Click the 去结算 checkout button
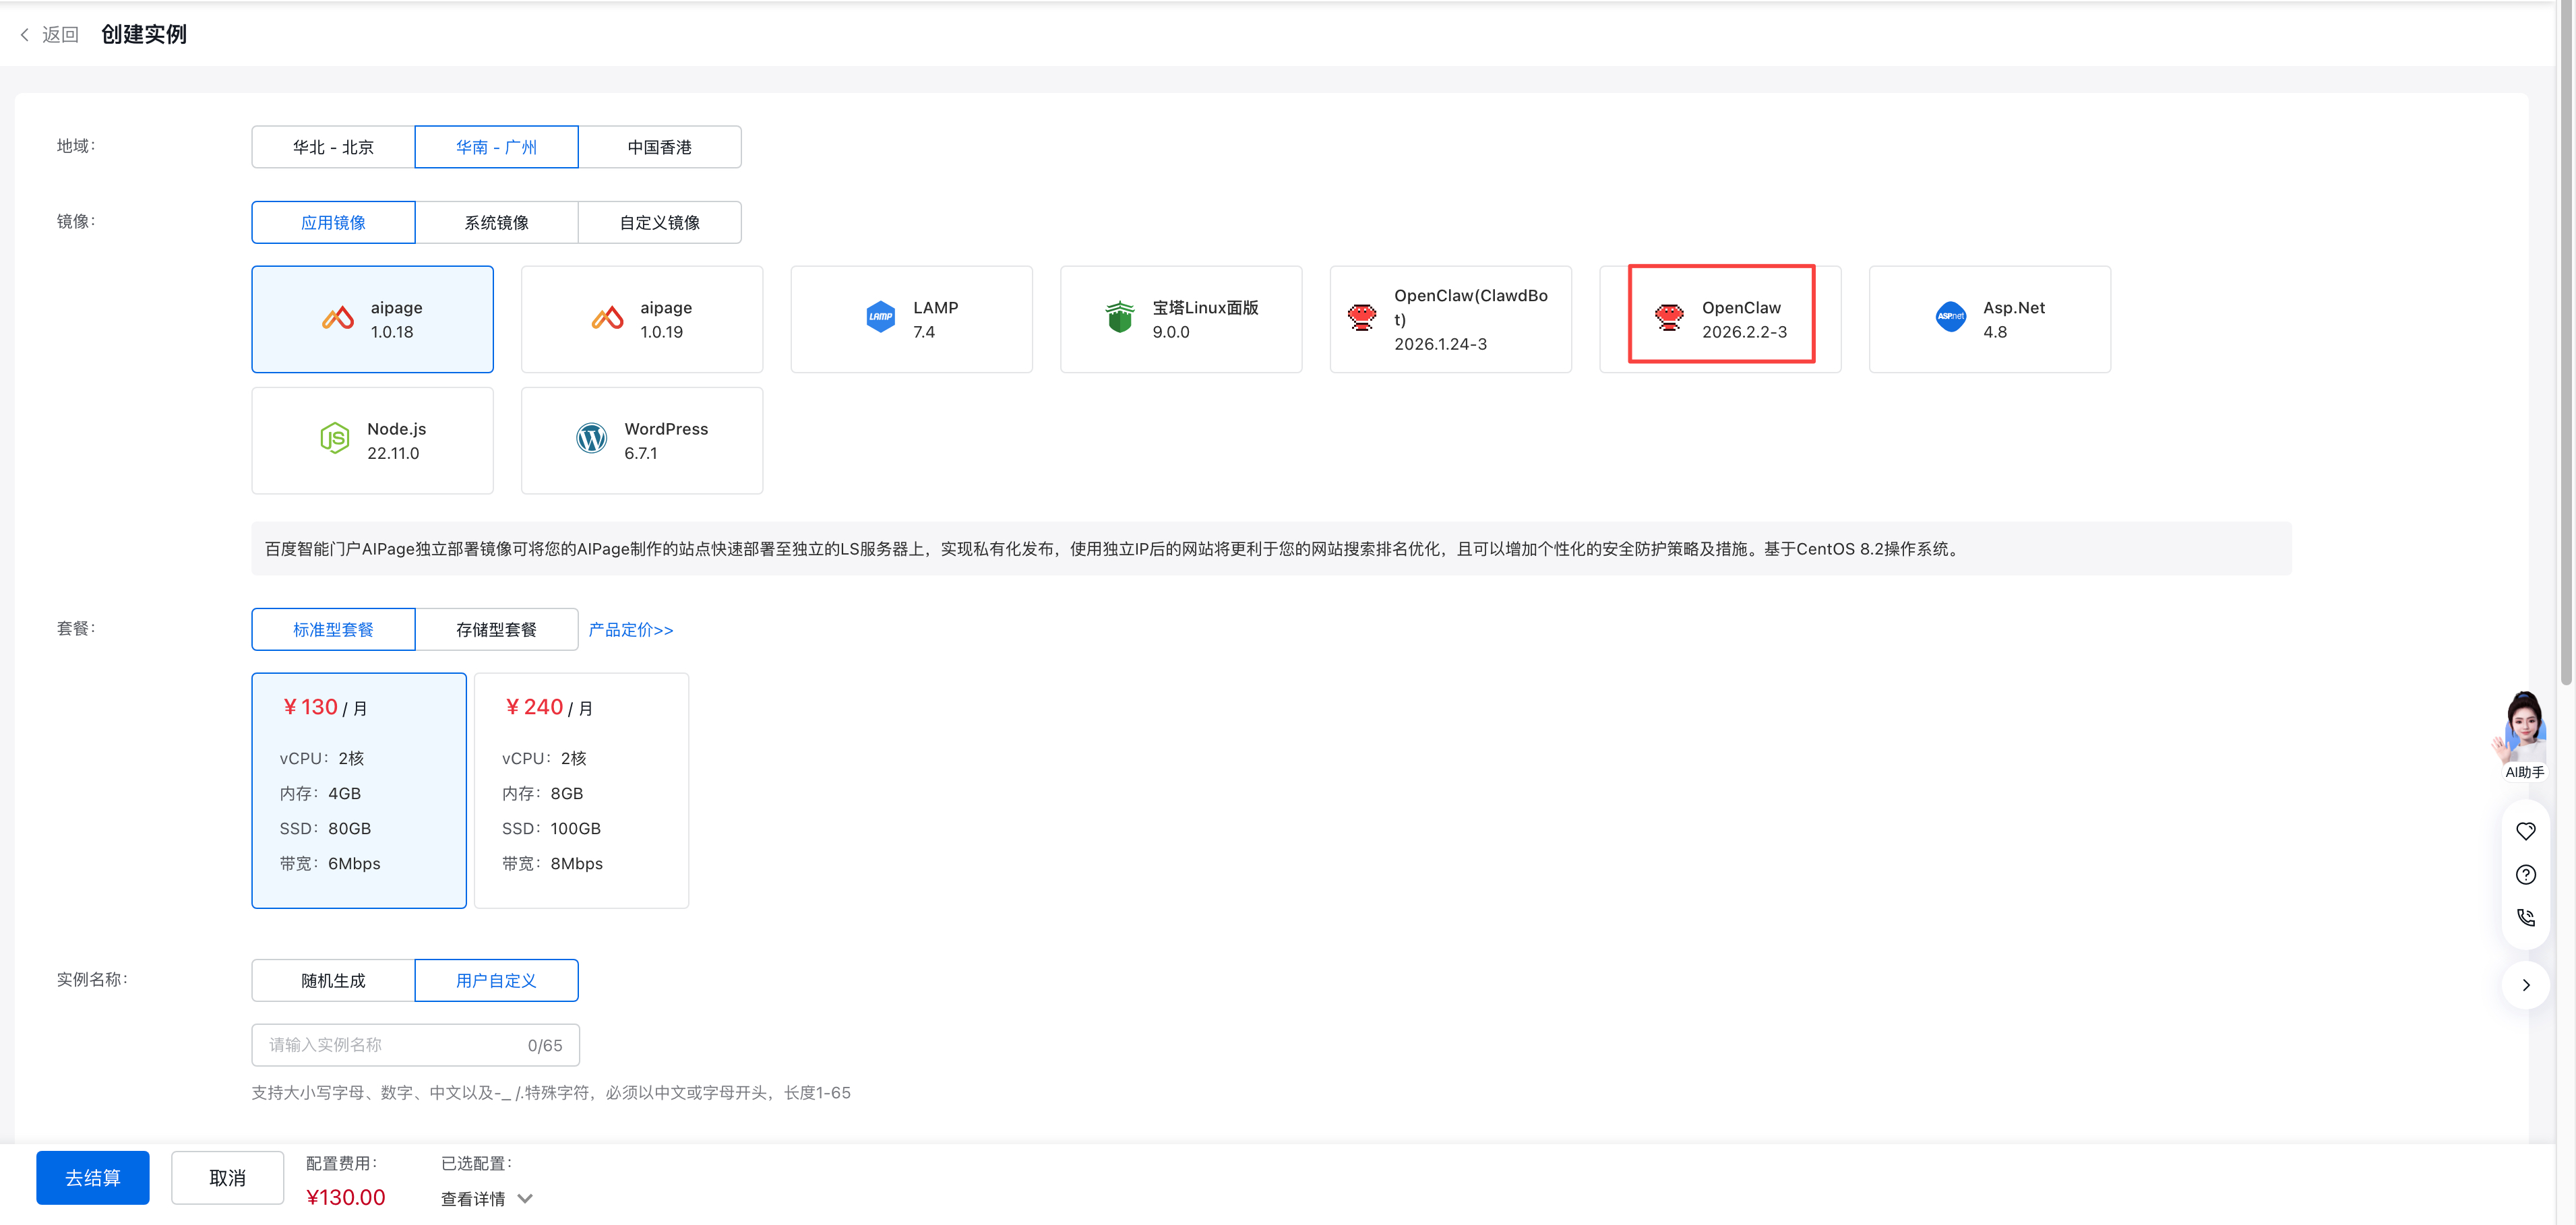The width and height of the screenshot is (2576, 1225). [93, 1178]
